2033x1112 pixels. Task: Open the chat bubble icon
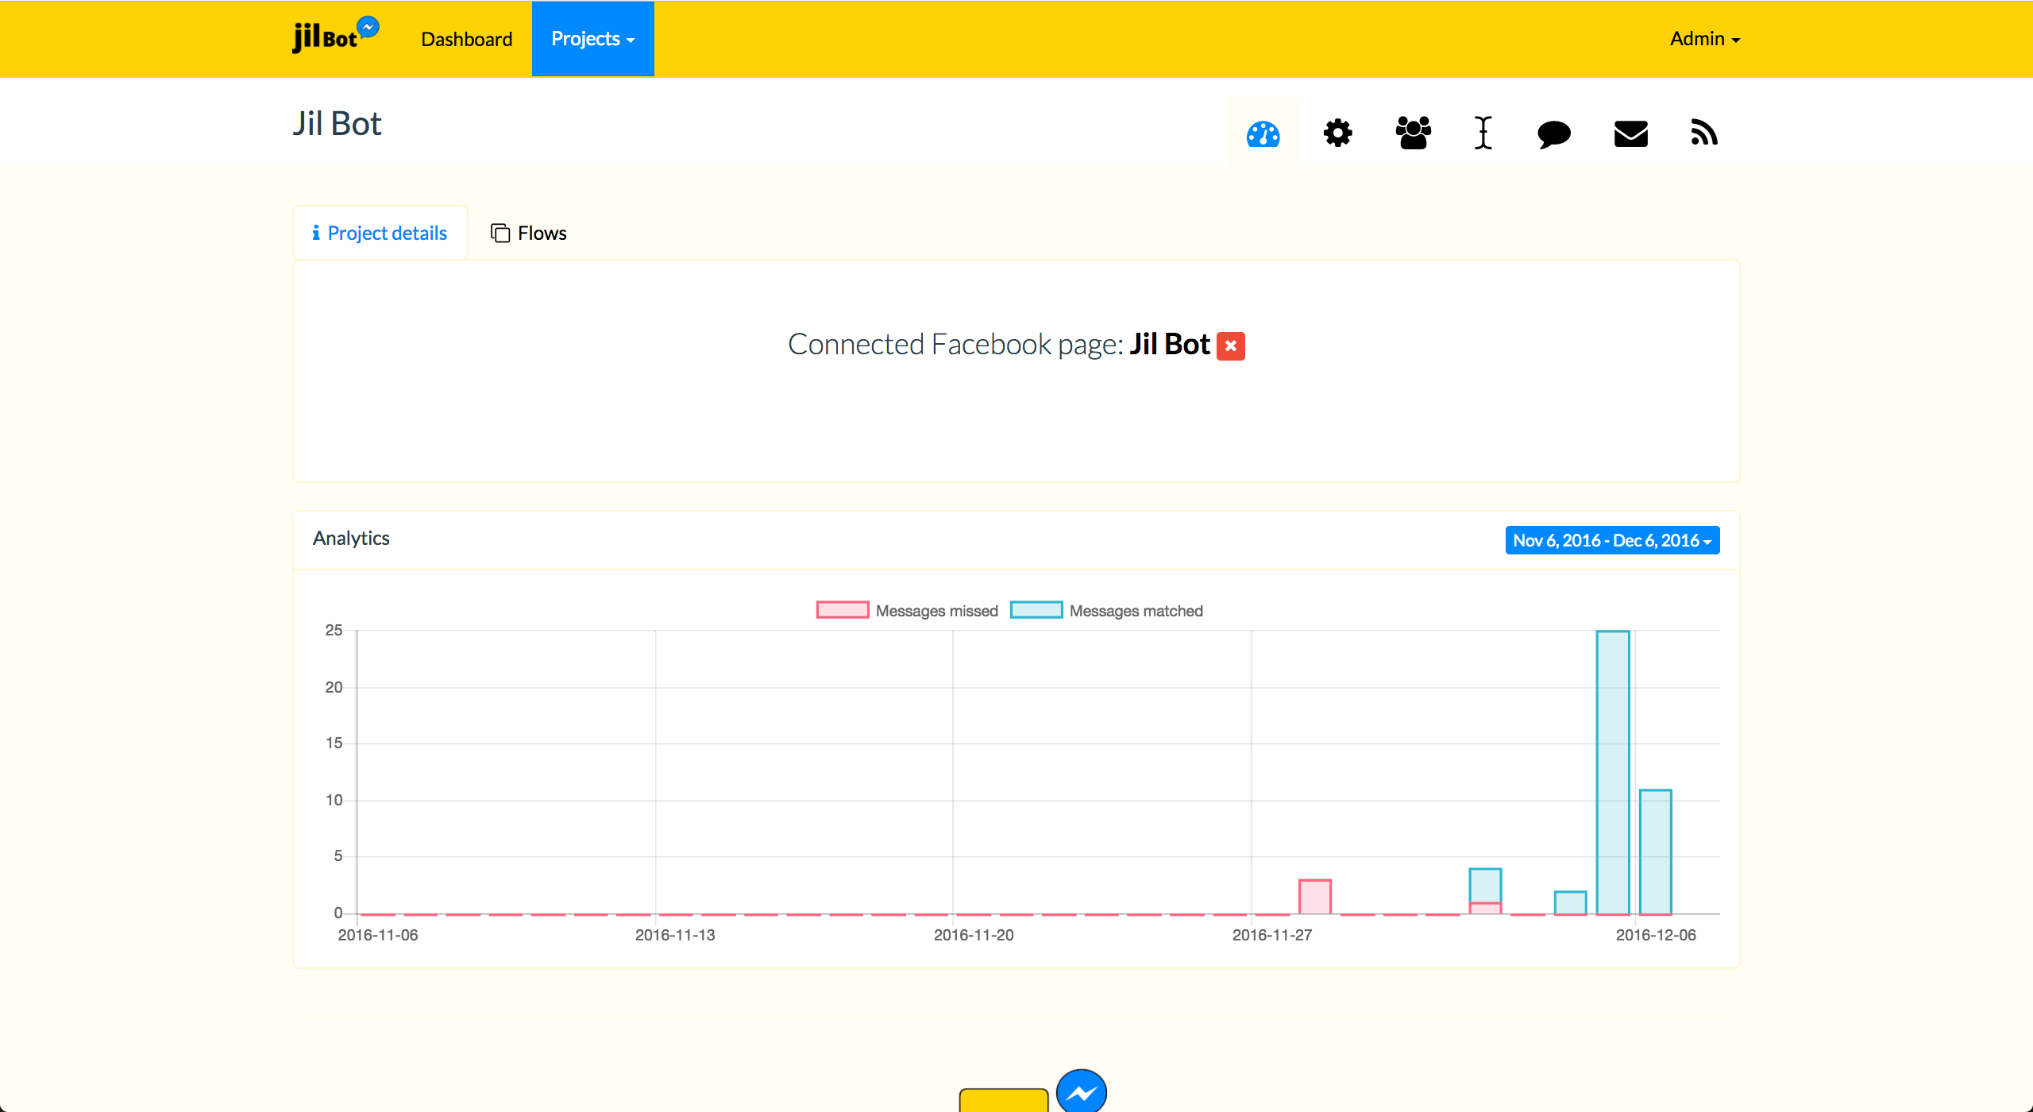[x=1553, y=133]
